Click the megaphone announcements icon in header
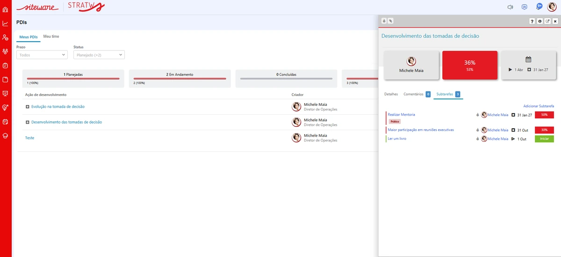 (510, 7)
